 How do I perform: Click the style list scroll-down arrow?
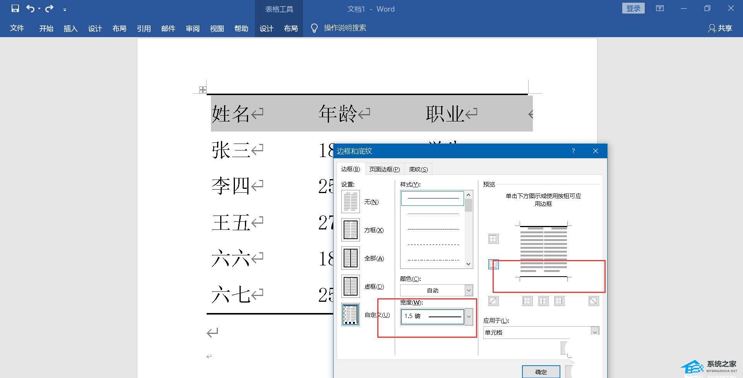(x=469, y=264)
